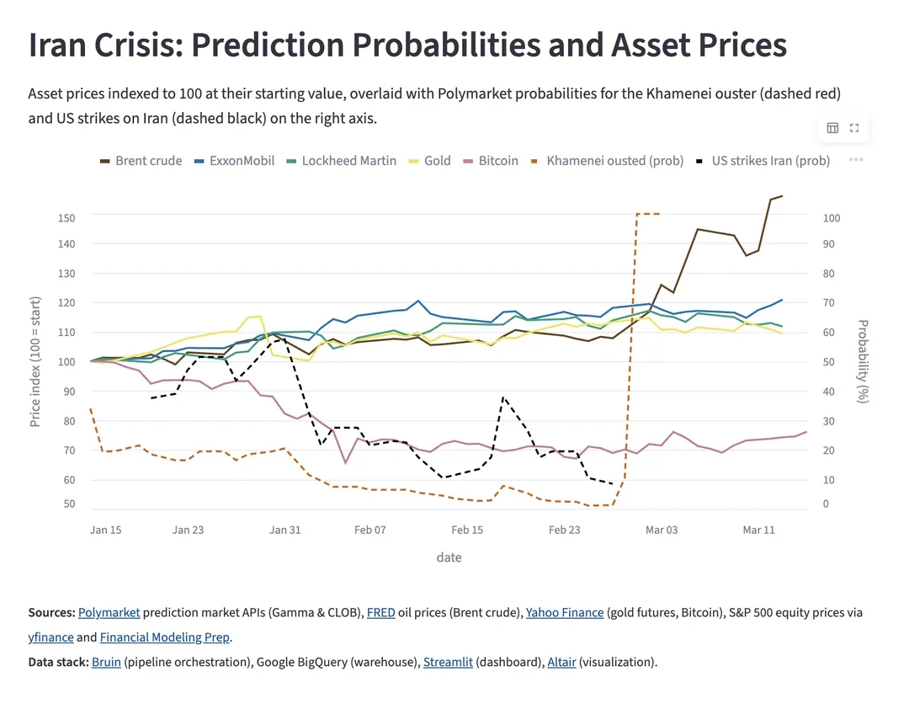Image resolution: width=909 pixels, height=709 pixels.
Task: Open the chart options three-dot menu
Action: (x=856, y=160)
